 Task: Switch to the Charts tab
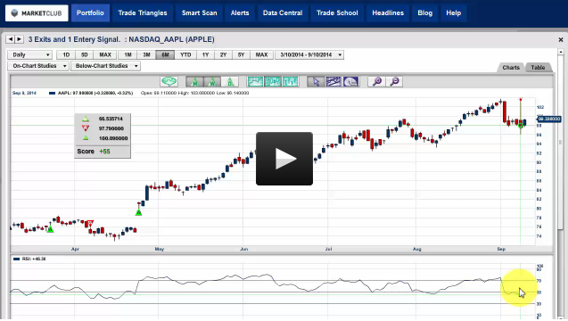[x=511, y=68]
